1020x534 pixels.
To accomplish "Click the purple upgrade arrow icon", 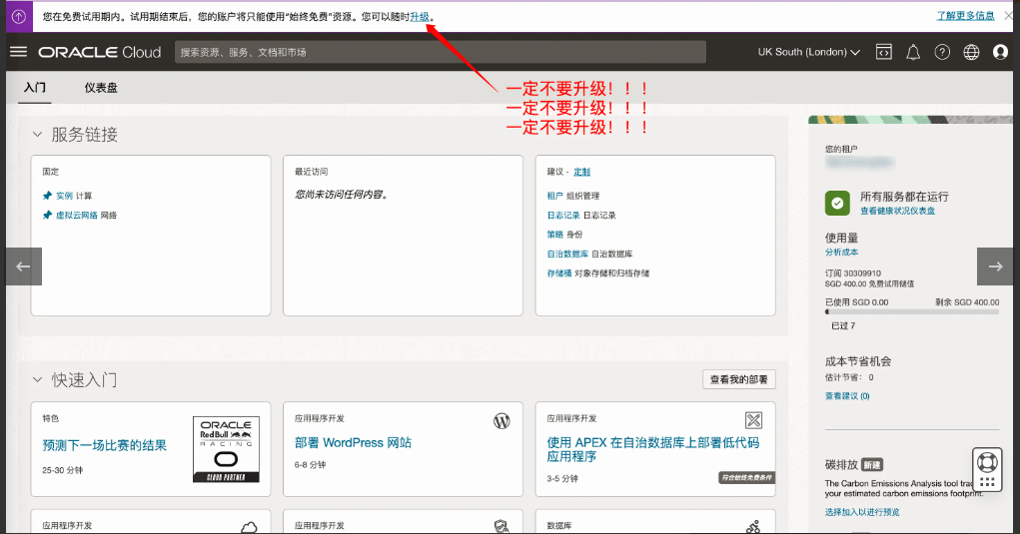I will [18, 16].
